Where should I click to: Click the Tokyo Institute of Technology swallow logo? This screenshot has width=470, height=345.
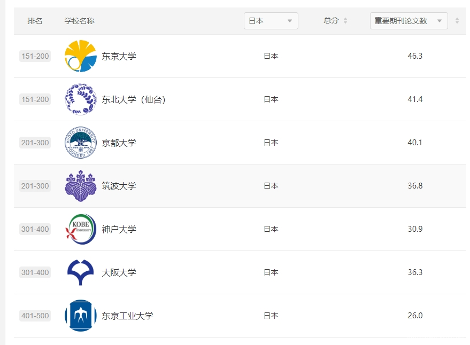click(81, 316)
